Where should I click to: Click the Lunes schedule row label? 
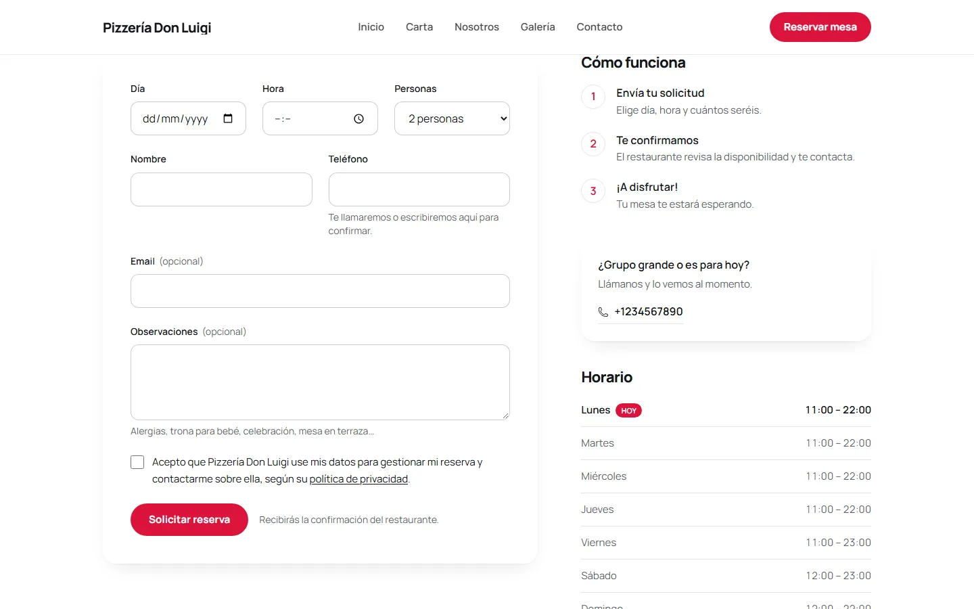595,410
